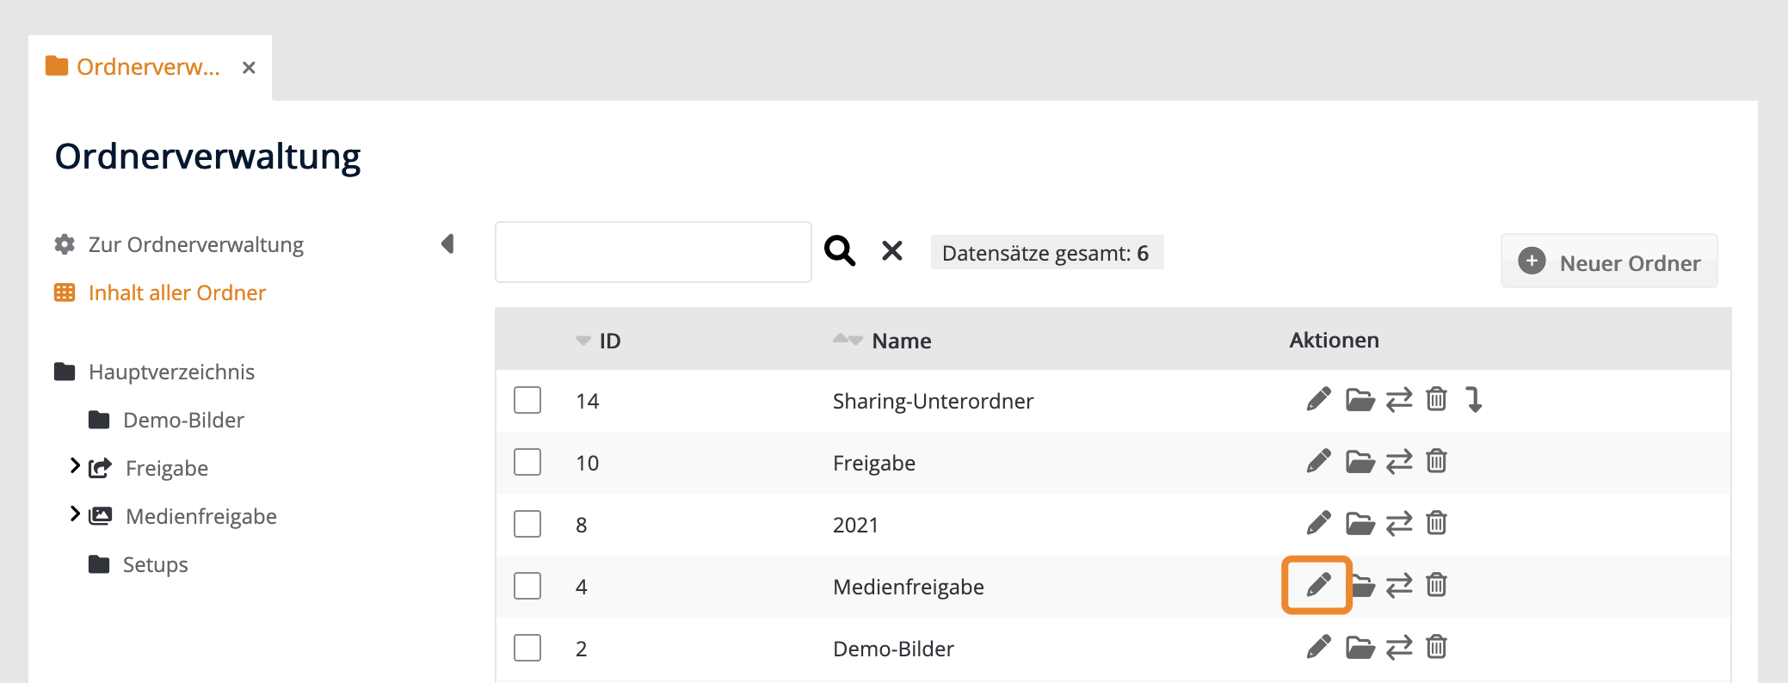Screen dimensions: 1788x683
Task: Collapse the left sidebar panel arrow
Action: [x=447, y=244]
